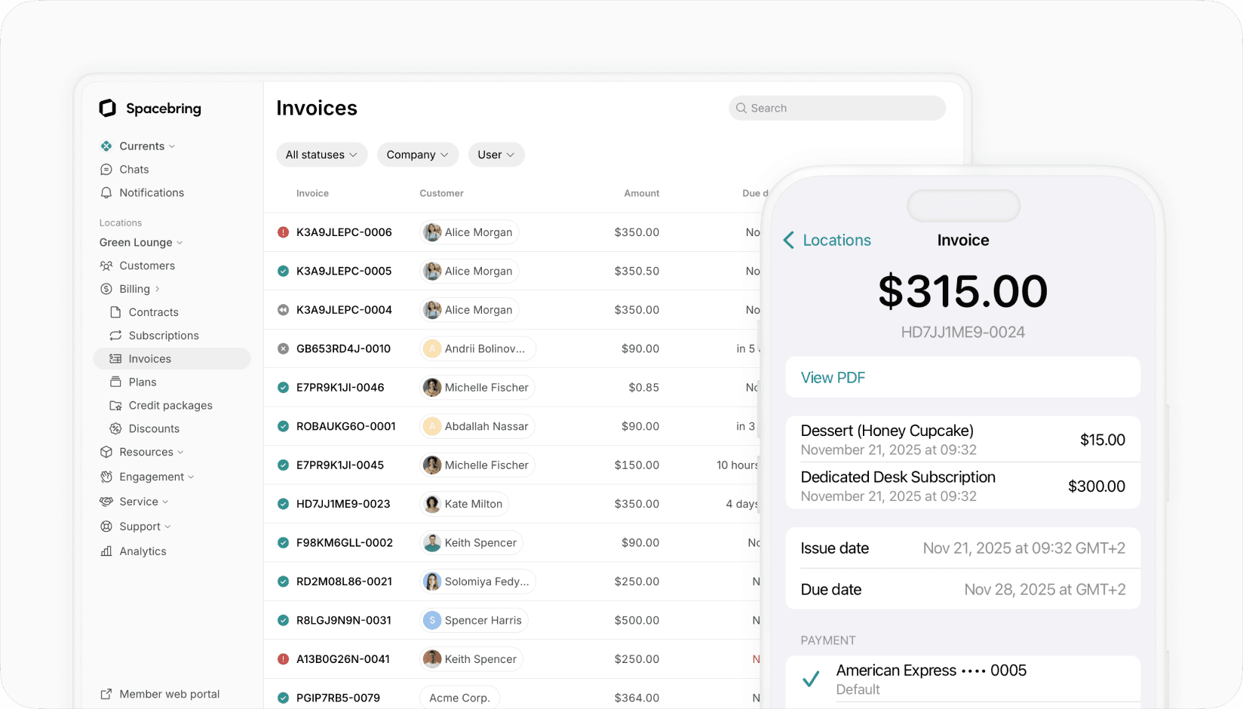Click inside the Search invoices field

pyautogui.click(x=836, y=108)
